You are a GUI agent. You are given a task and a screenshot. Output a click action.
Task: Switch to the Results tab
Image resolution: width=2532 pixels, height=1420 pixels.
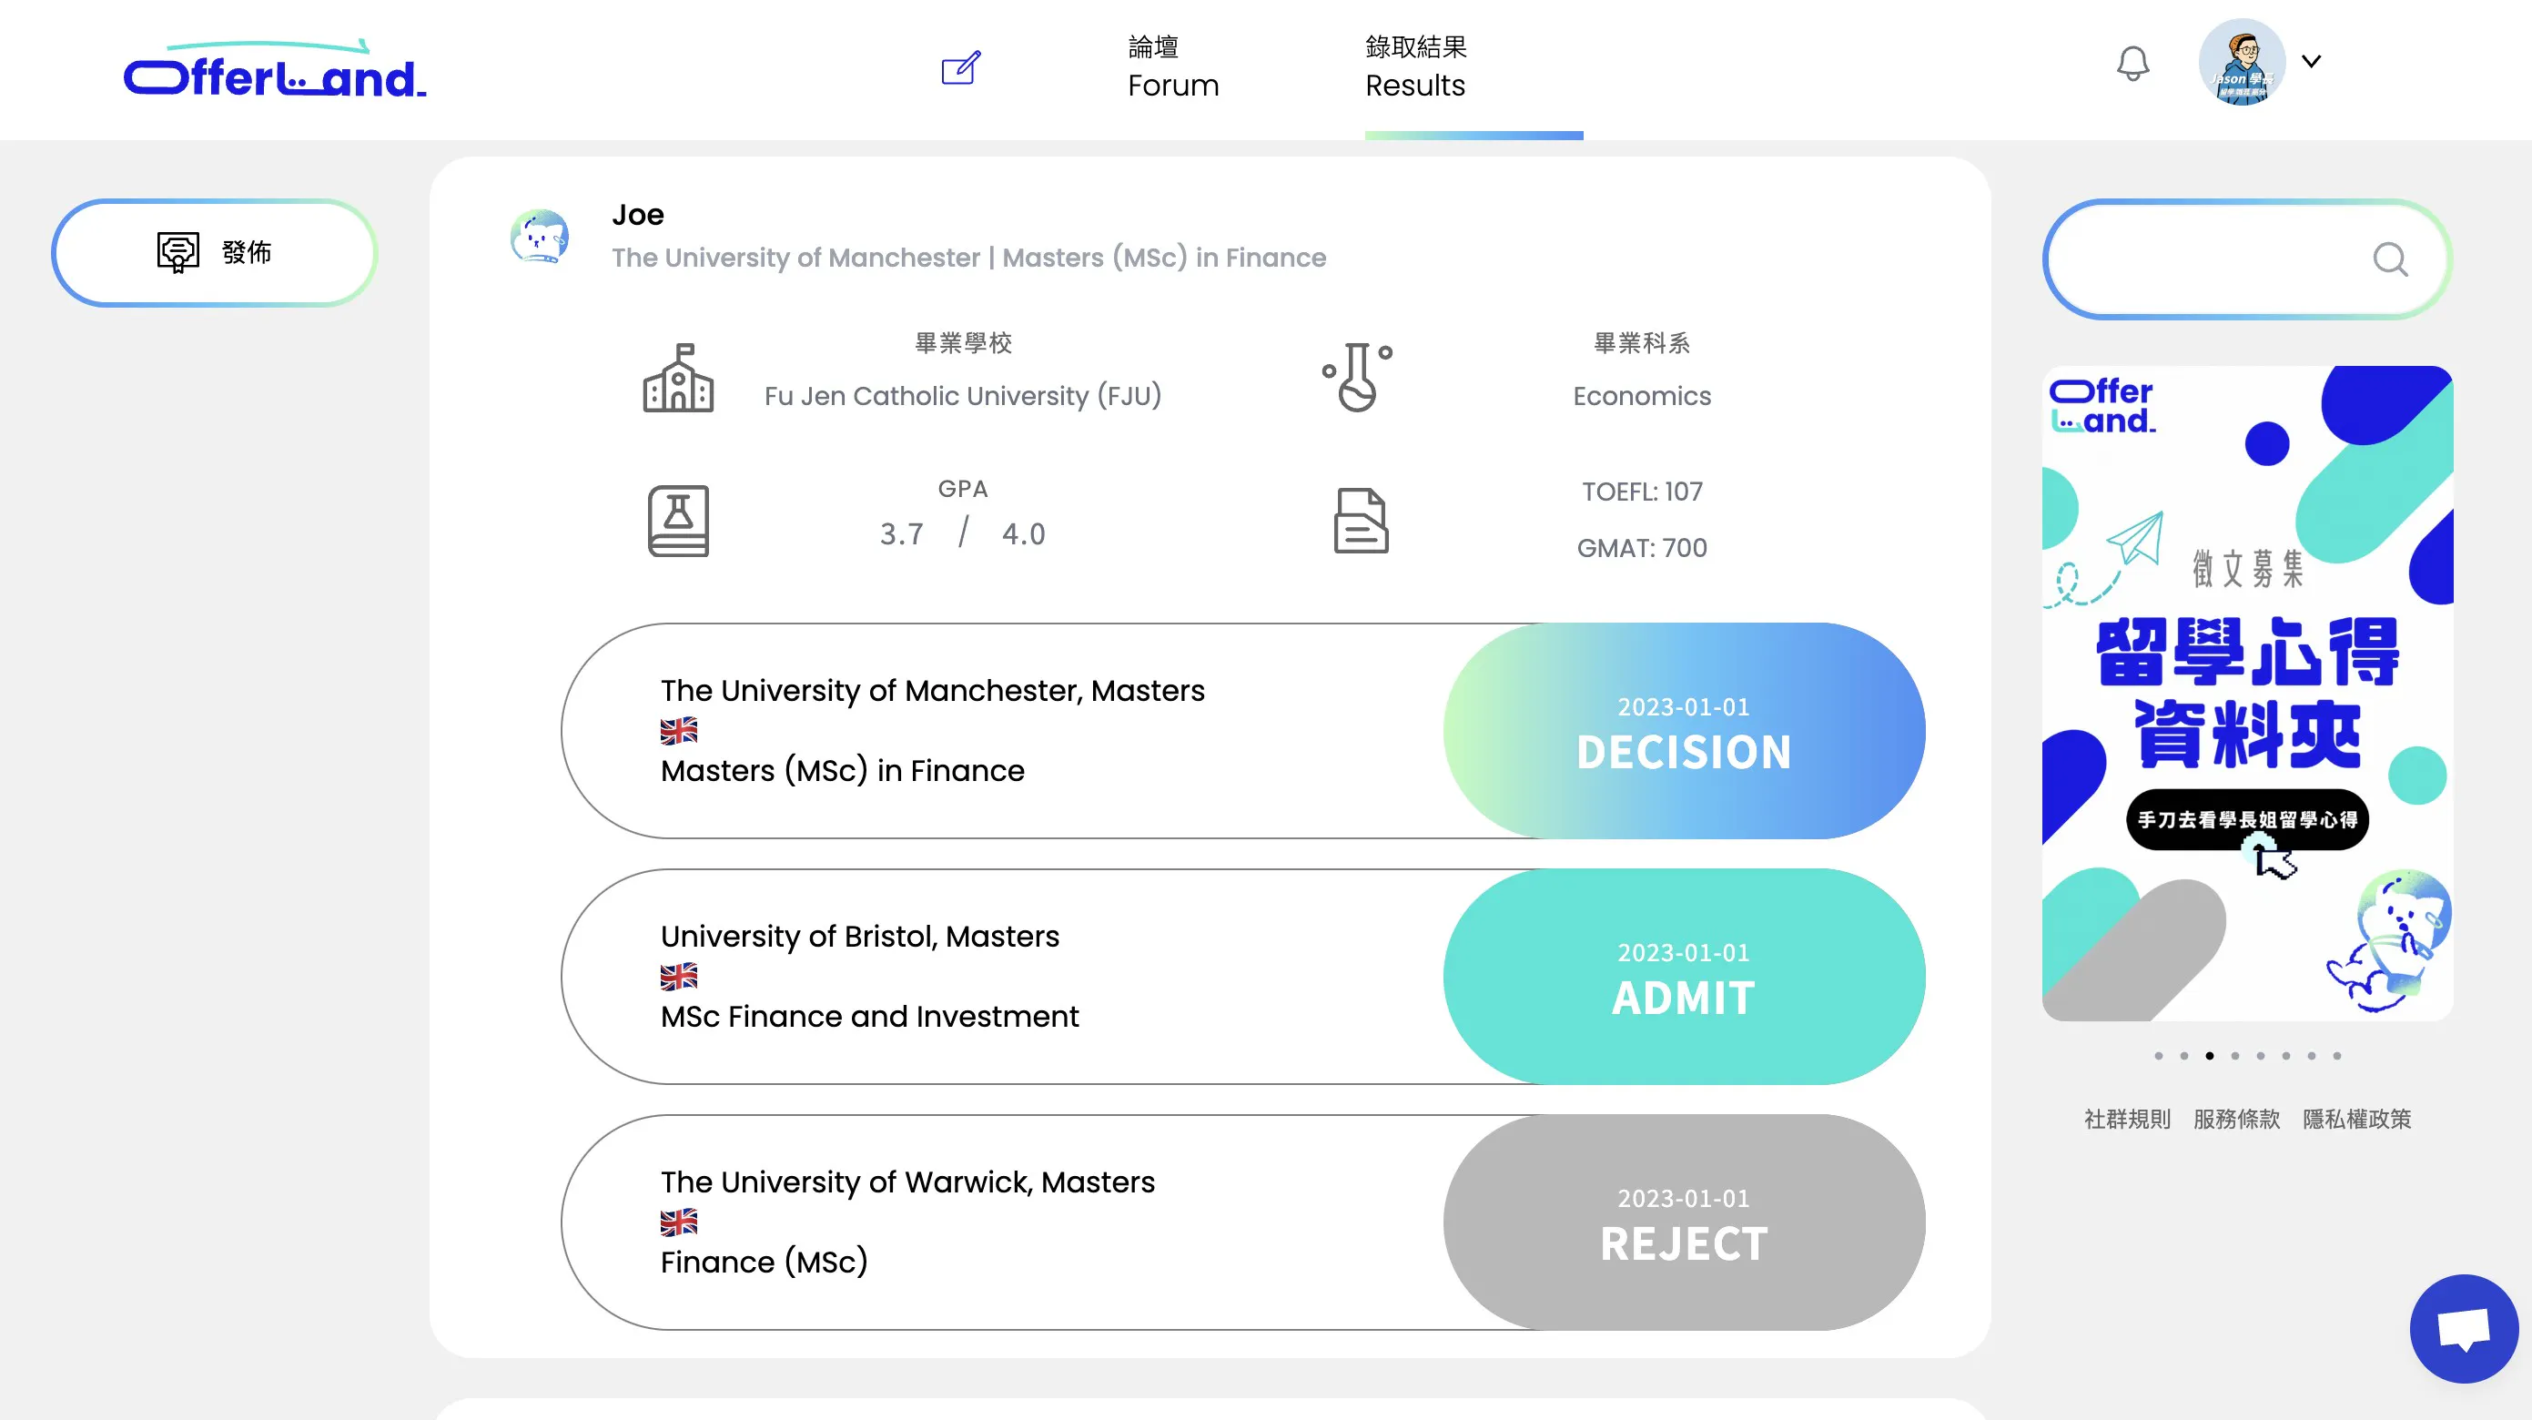[x=1415, y=66]
